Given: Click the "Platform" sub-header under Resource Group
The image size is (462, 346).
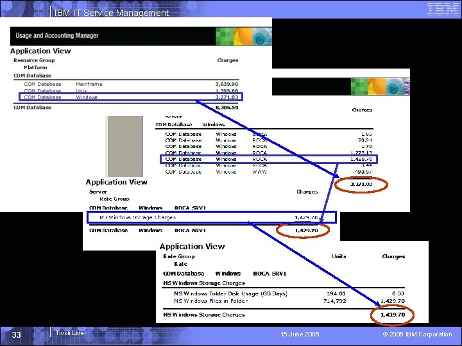Looking at the screenshot, I should point(35,67).
